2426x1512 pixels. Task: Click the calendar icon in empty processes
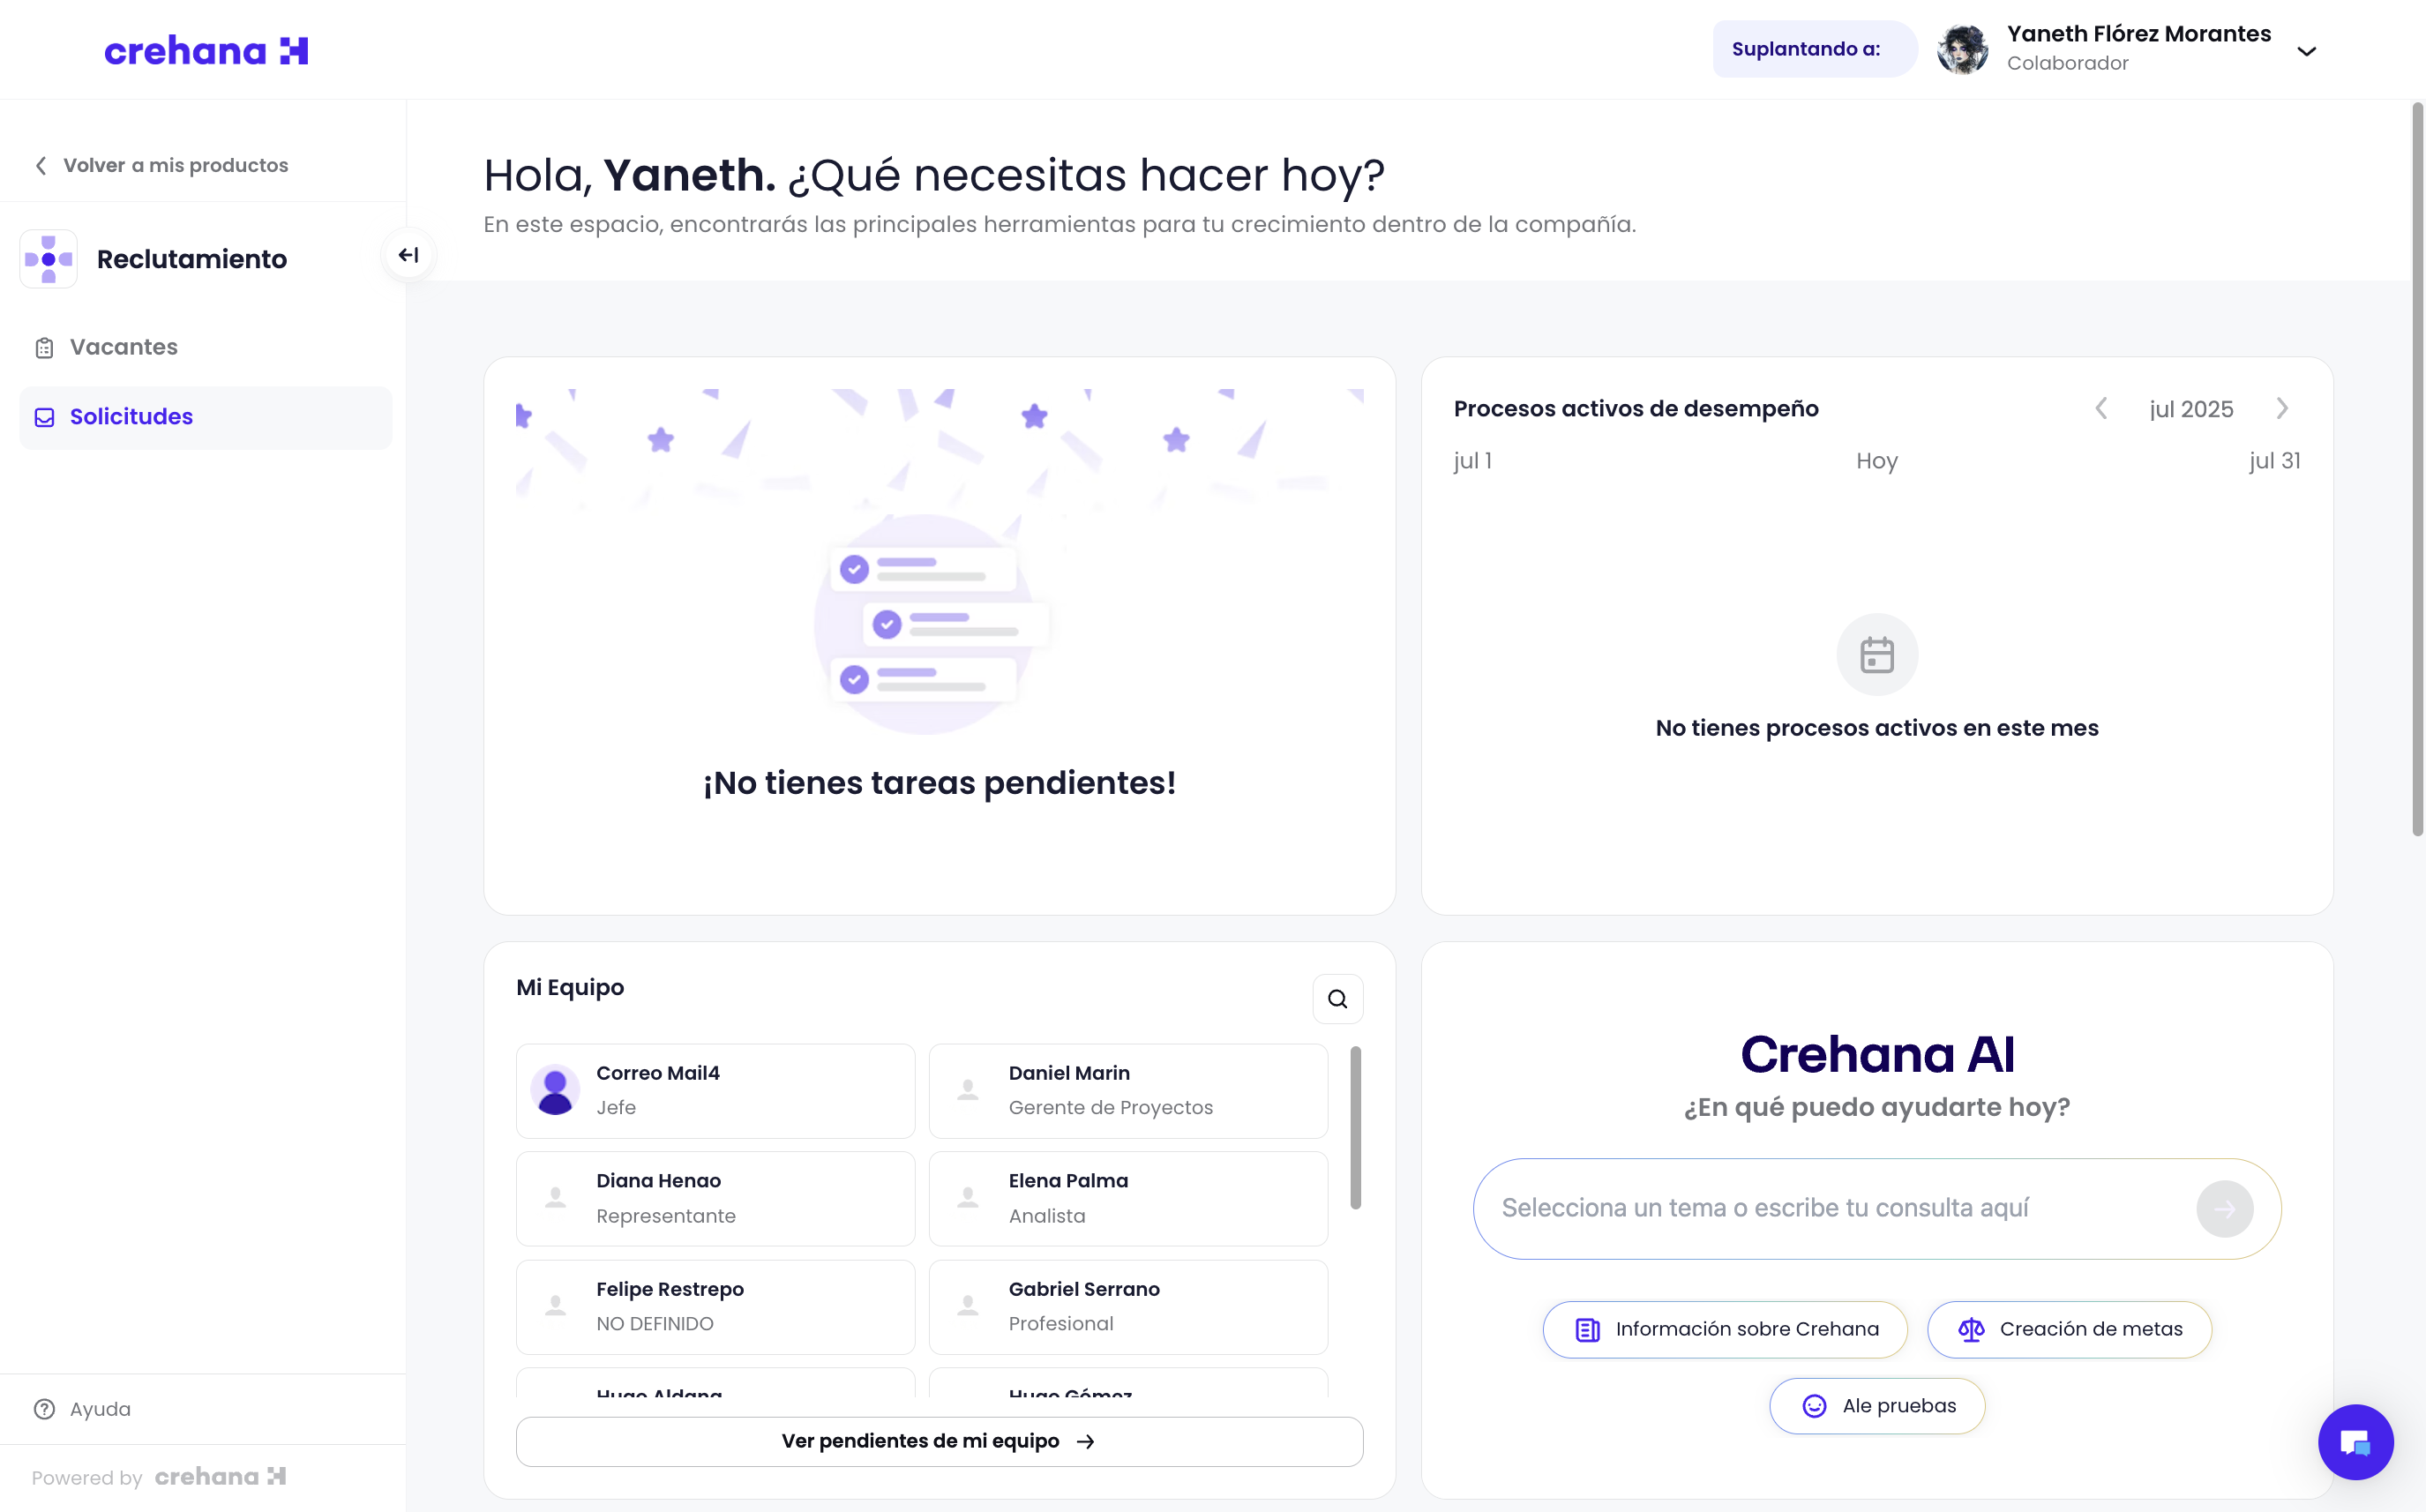[1876, 655]
